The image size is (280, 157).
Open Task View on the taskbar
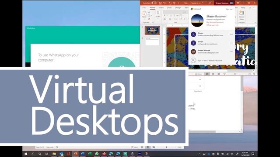47,154
